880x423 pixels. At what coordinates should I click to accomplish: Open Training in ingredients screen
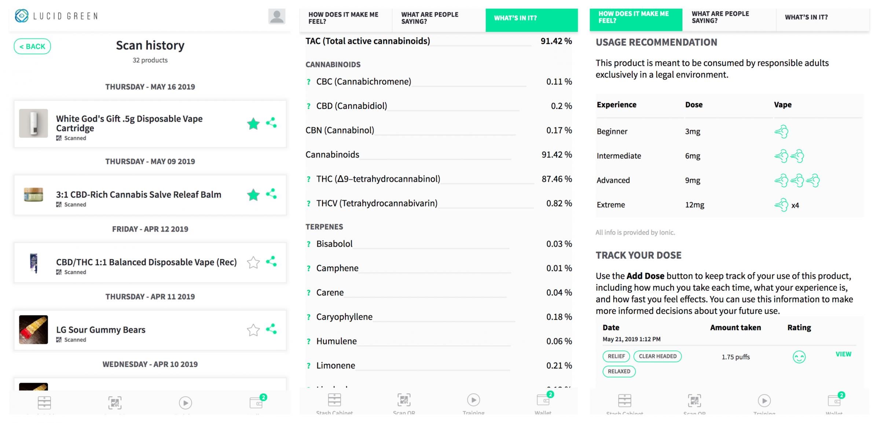[x=473, y=403]
